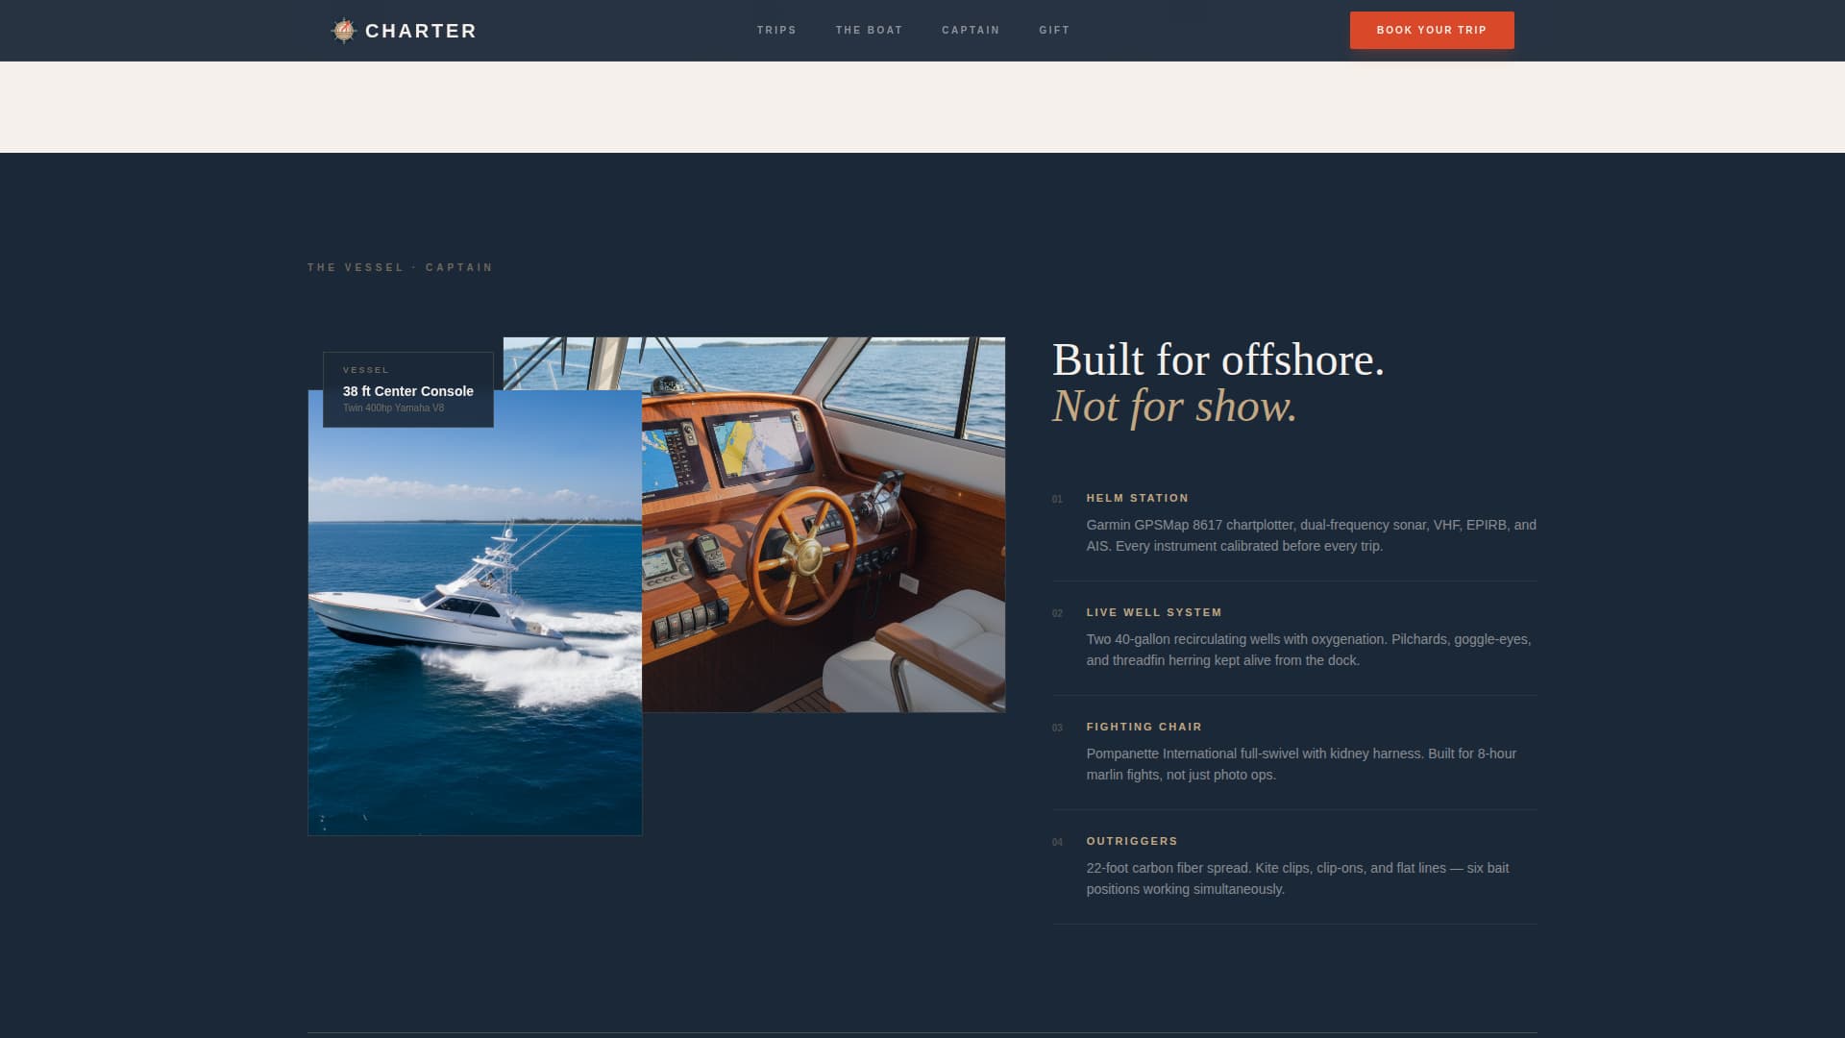Select the 38 ft Center Console vessel card
The width and height of the screenshot is (1845, 1038).
(407, 388)
